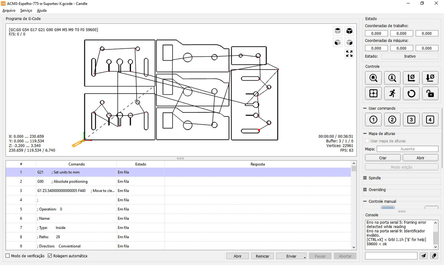This screenshot has height=265, width=444.
Task: Select row 1 'G21 ; Set units to mm'
Action: click(x=178, y=172)
